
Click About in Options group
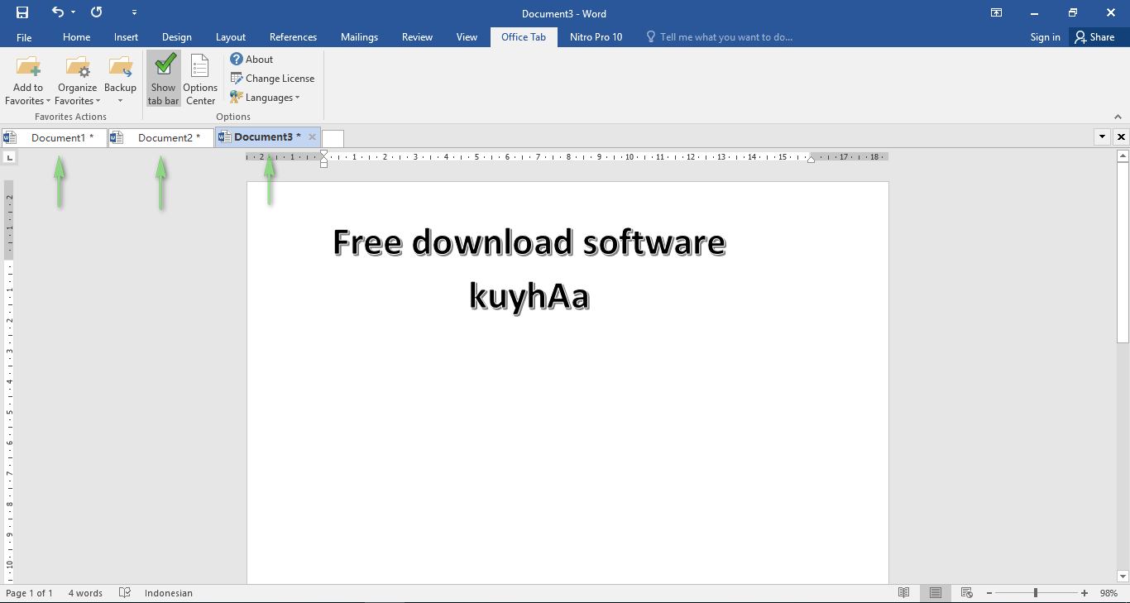click(x=251, y=60)
